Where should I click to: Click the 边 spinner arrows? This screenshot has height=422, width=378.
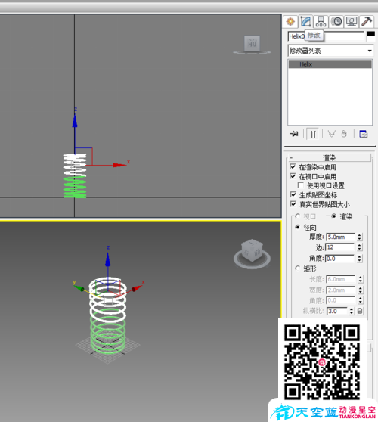click(359, 247)
